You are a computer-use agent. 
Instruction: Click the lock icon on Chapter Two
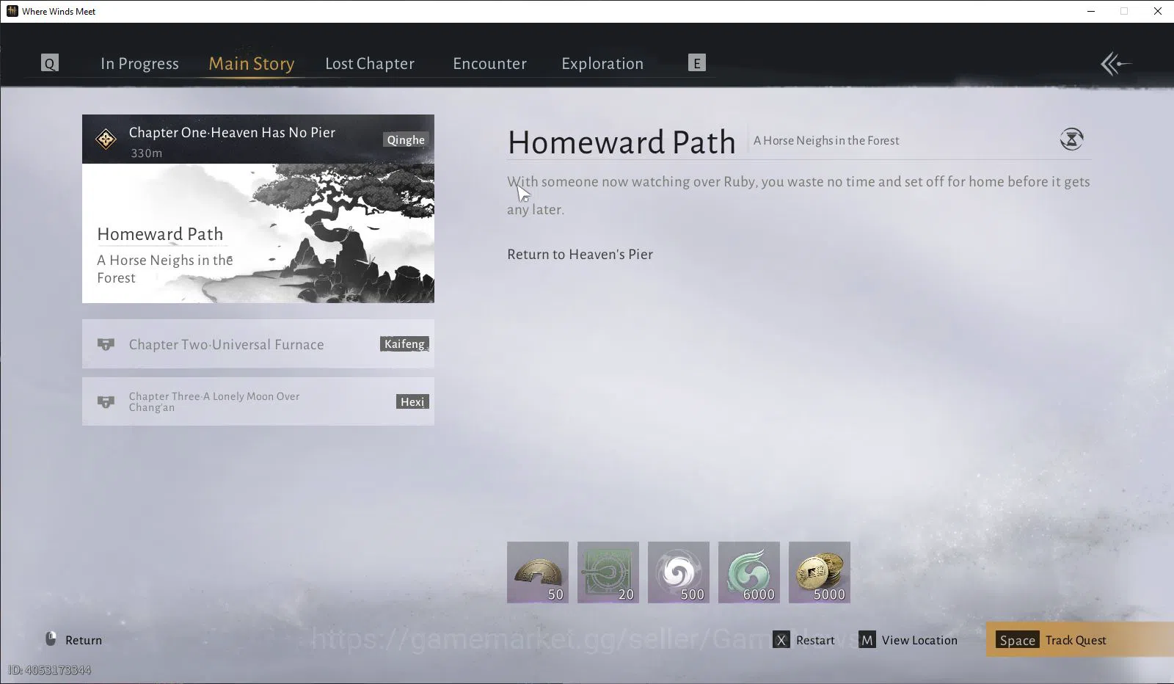coord(106,344)
